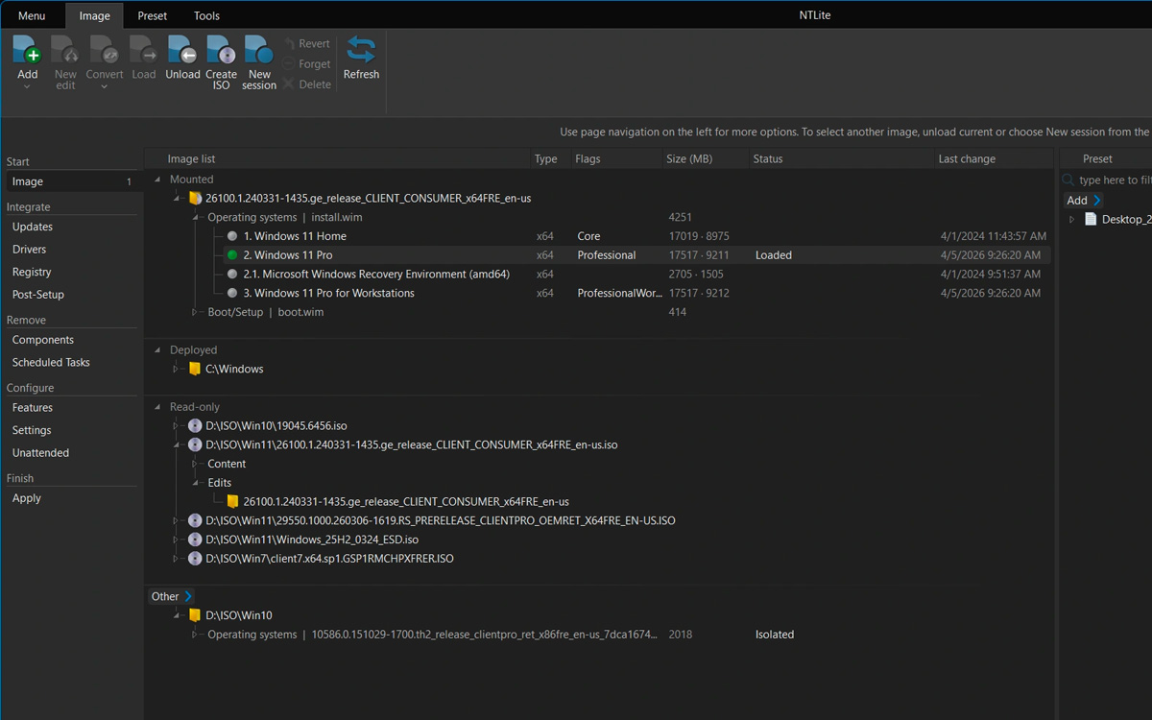
Task: Click the Desktop_2 preset document icon
Action: (1091, 219)
